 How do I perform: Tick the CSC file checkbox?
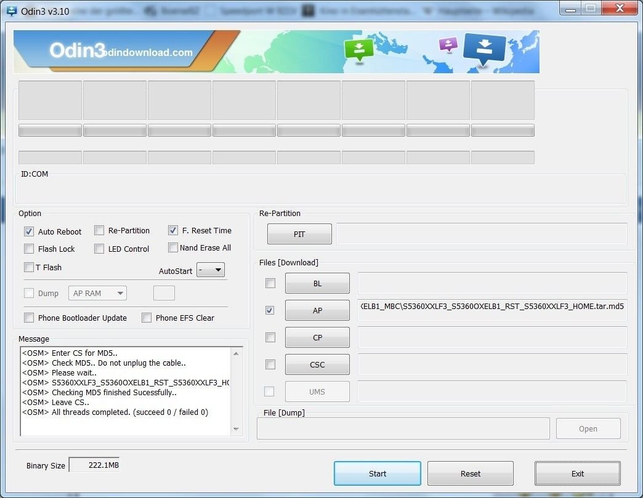coord(270,364)
